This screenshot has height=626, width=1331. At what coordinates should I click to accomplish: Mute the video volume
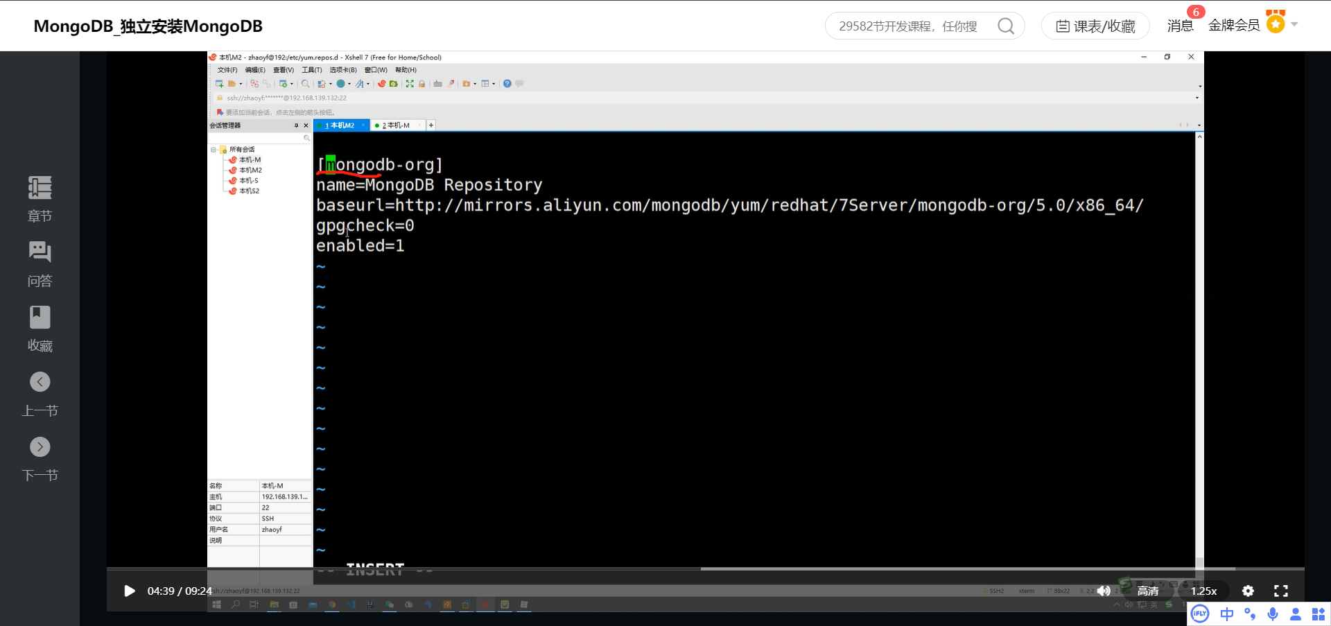click(1104, 591)
